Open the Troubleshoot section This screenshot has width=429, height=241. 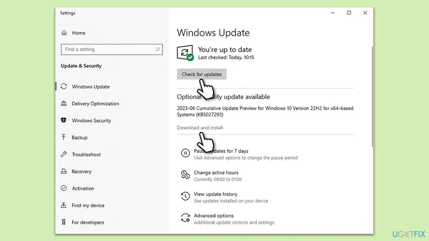[86, 155]
